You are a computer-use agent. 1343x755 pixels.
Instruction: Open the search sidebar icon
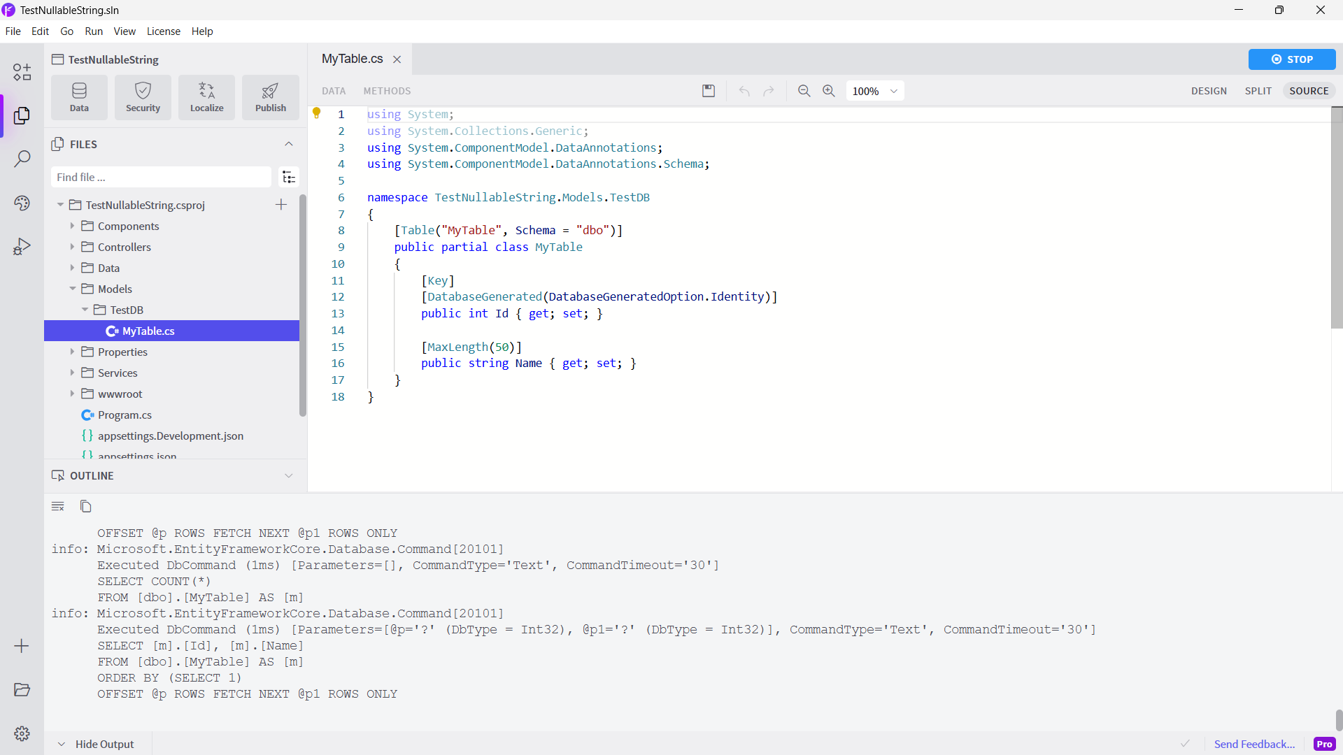point(22,159)
